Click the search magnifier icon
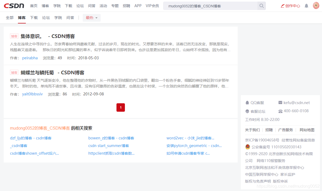Image resolution: width=322 pixels, height=191 pixels. pos(262,6)
